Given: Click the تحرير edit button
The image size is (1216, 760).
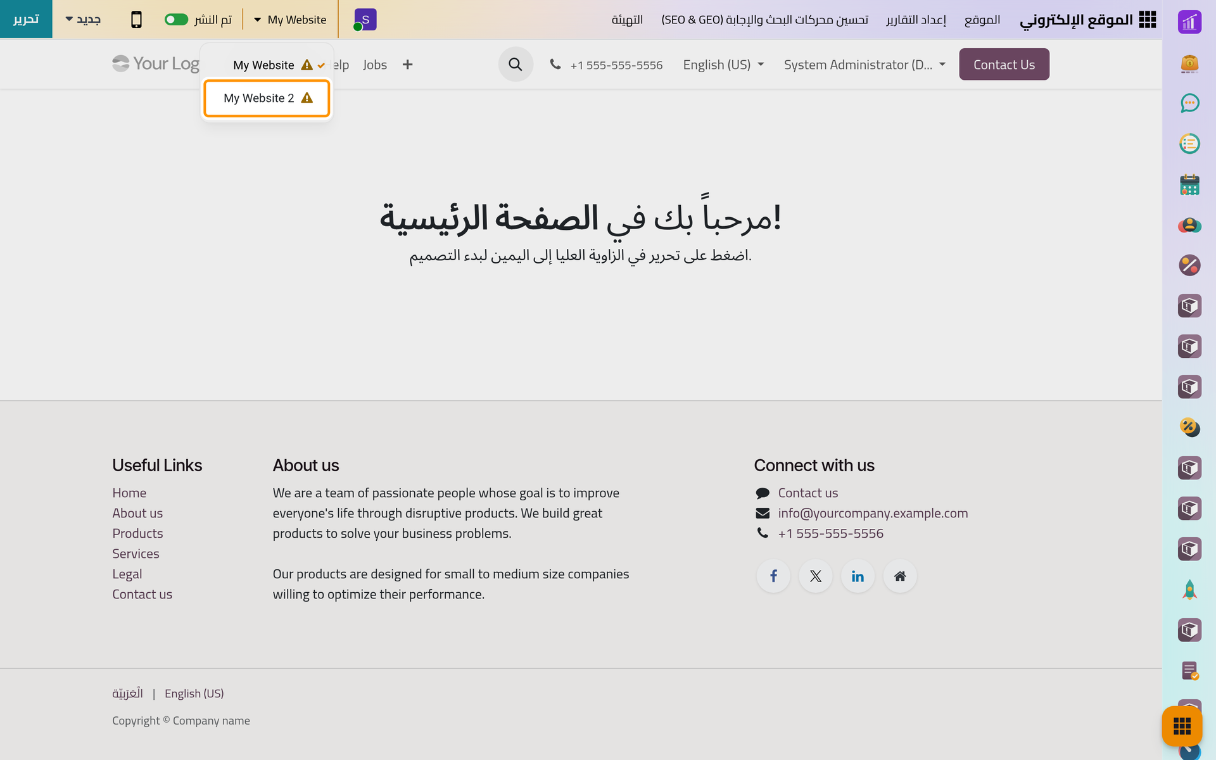Looking at the screenshot, I should [x=26, y=19].
